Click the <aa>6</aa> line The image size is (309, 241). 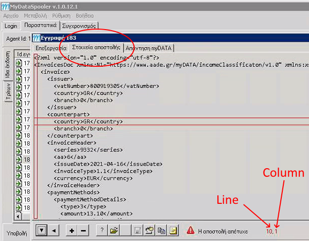[70, 157]
